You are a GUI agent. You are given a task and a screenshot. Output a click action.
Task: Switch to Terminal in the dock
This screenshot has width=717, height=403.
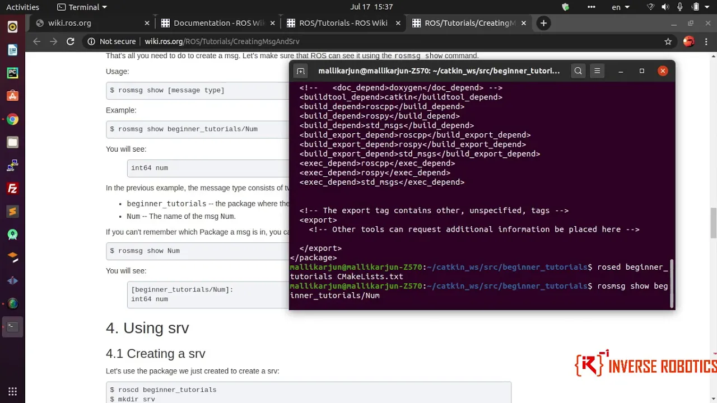tap(12, 327)
